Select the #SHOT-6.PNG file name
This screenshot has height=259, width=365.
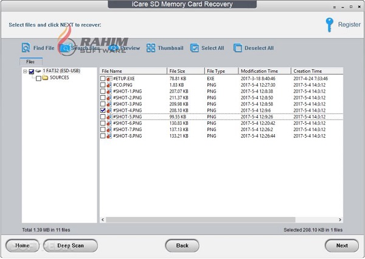pyautogui.click(x=127, y=123)
